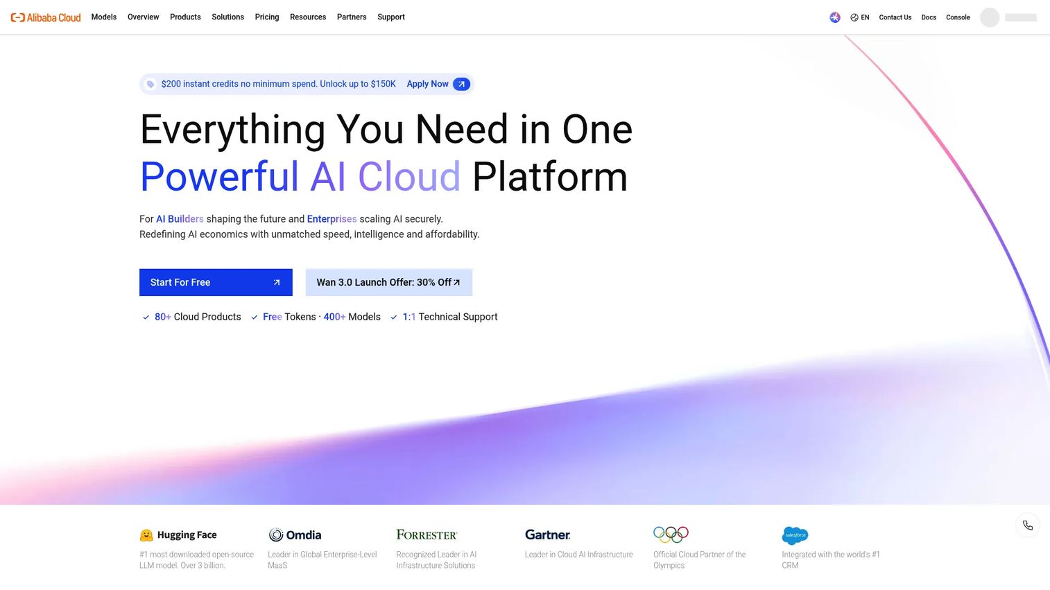Open the Resources menu
The width and height of the screenshot is (1050, 590).
[308, 17]
